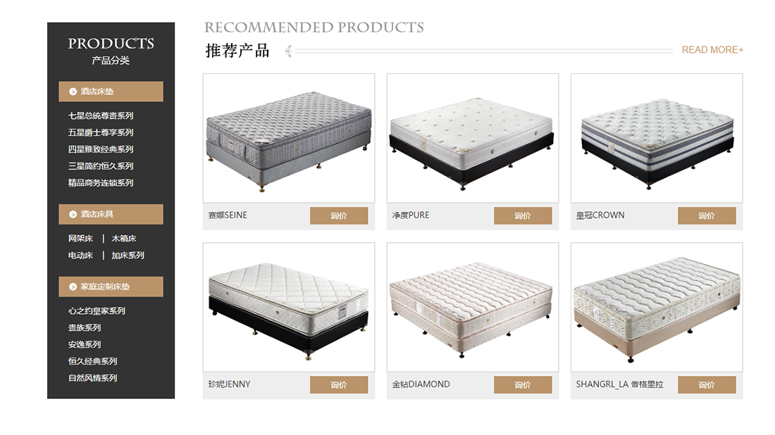
Task: Select 七星总统尊贵系列 in sidebar
Action: 101,115
